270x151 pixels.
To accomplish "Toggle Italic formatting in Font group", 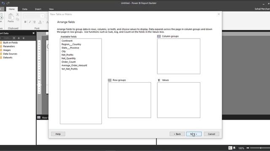I will pyautogui.click(x=30, y=22).
